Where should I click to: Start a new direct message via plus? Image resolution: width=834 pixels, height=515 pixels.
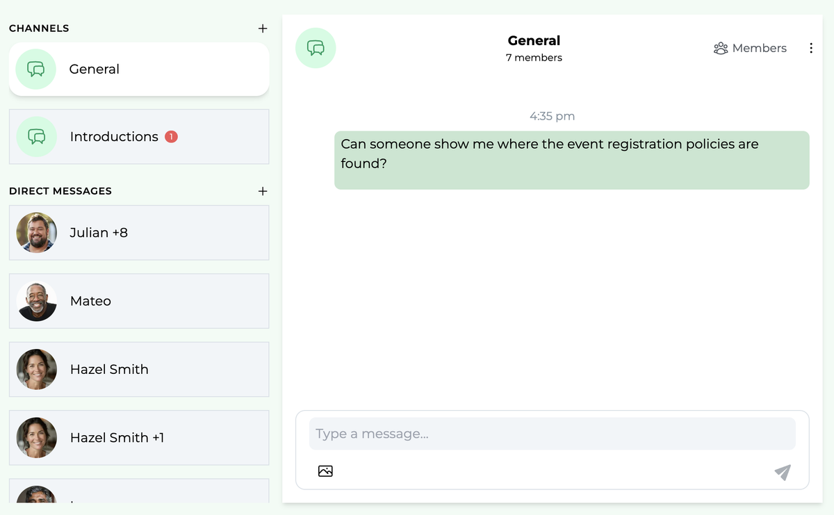[262, 191]
